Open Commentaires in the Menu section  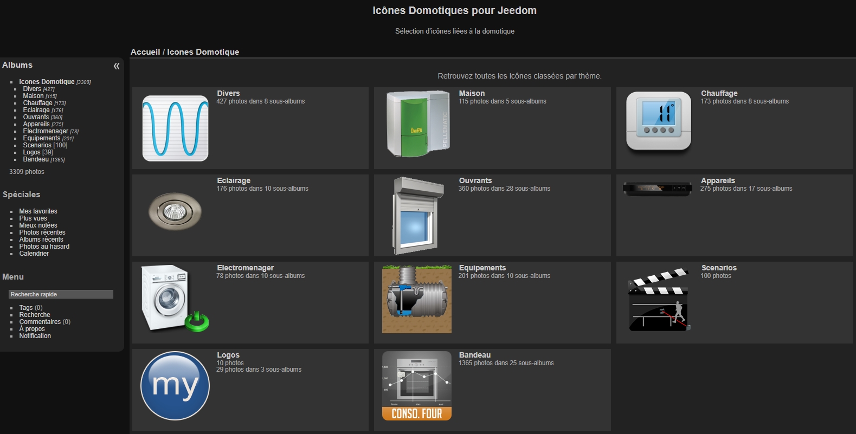tap(40, 322)
